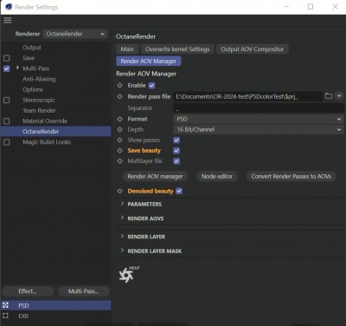Open the Format dropdown set to PSD
346x326 pixels.
tap(259, 119)
